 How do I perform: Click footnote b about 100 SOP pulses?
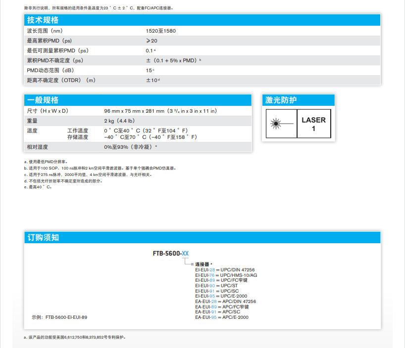coord(100,168)
